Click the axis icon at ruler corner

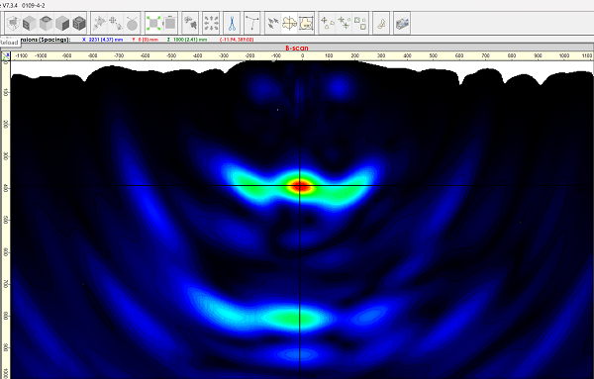(6, 56)
